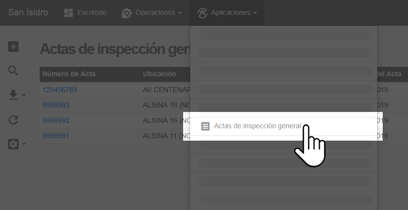This screenshot has height=210, width=408.
Task: Open search with the magnifying glass icon
Action: [13, 70]
